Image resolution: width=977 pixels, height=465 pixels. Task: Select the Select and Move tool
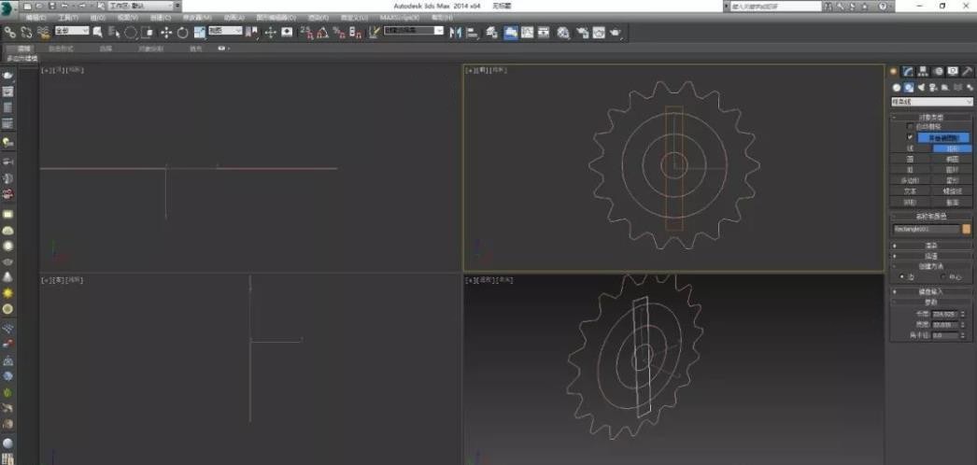click(x=167, y=33)
